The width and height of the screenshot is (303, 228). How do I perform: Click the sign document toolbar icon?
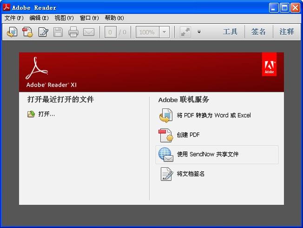[x=43, y=32]
